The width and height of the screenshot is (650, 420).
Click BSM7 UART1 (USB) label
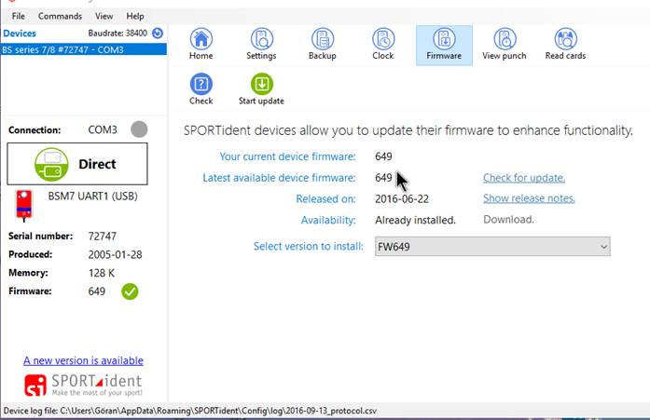pyautogui.click(x=93, y=196)
